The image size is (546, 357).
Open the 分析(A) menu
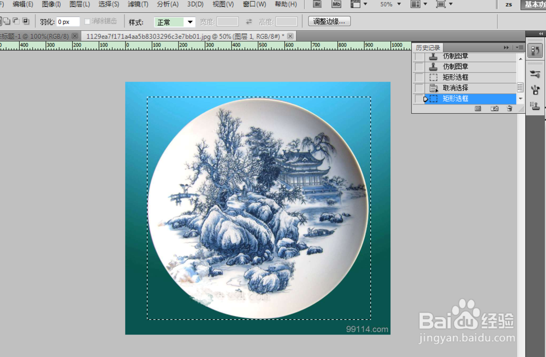point(168,4)
